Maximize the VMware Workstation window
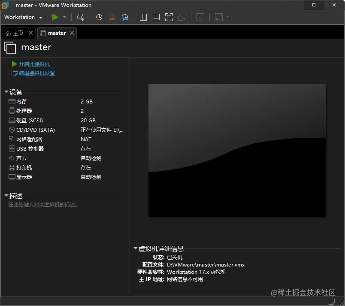Image resolution: width=345 pixels, height=306 pixels. (x=314, y=5)
